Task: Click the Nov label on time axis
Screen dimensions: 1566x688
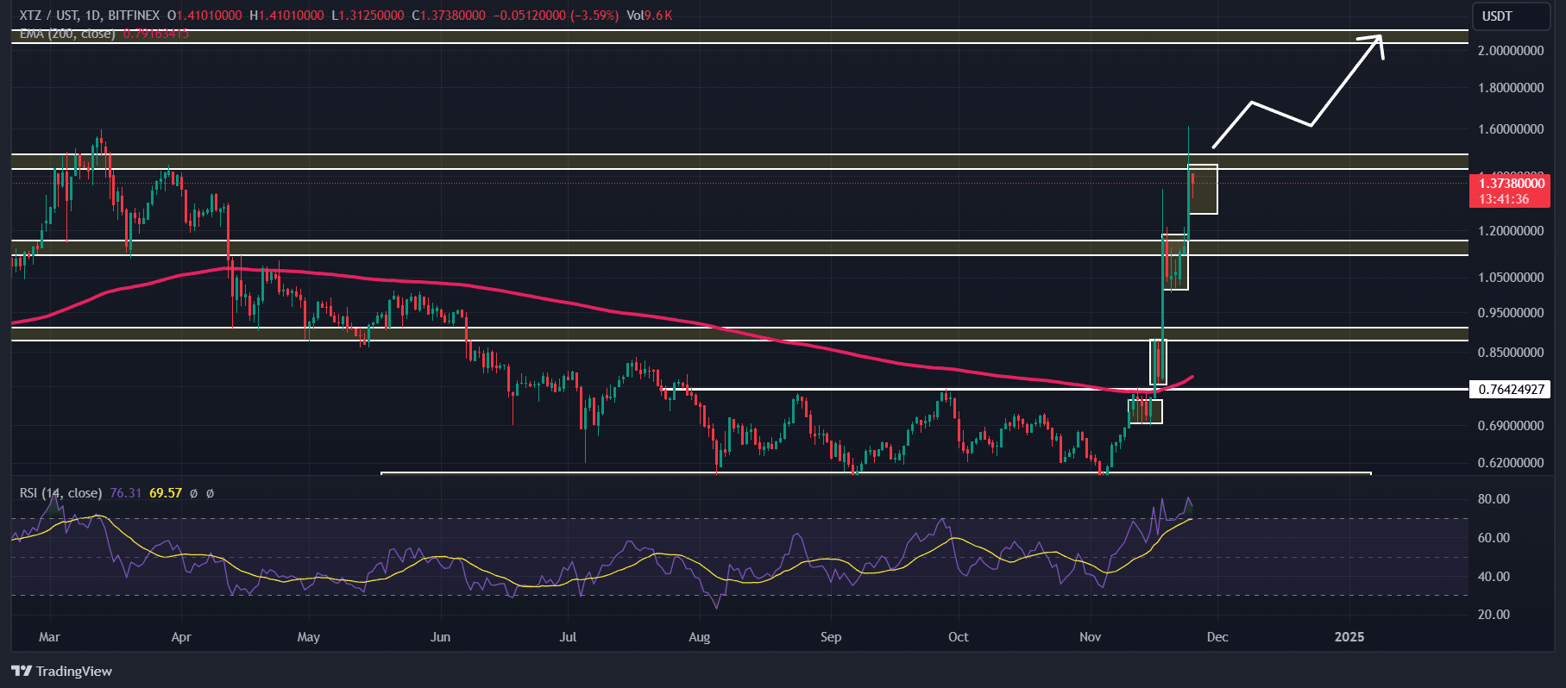Action: [1091, 637]
